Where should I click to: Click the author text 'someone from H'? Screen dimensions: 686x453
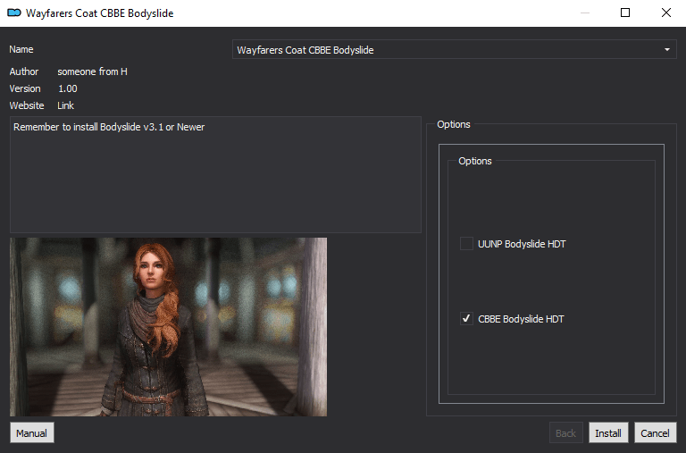pos(92,71)
